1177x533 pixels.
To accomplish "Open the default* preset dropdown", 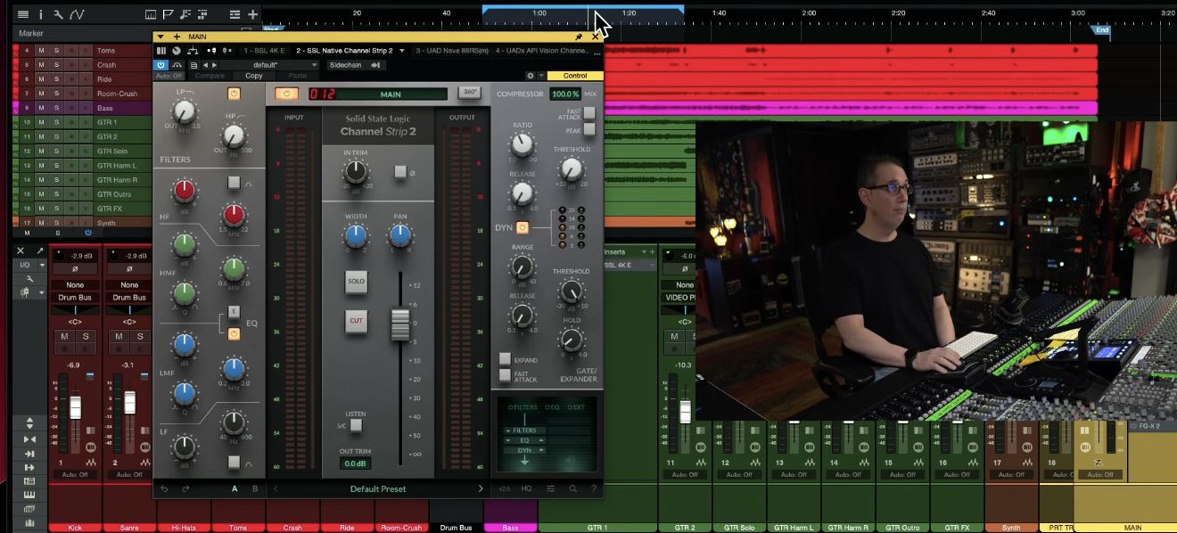I will click(267, 65).
